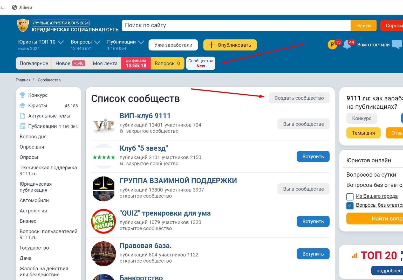Click the chat bubble messages icon
The width and height of the screenshot is (403, 280).
click(x=397, y=44)
